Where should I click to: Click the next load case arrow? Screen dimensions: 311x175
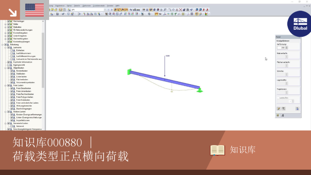112,9
